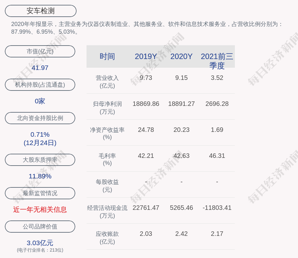Click the 归母净利润(万元) row label

point(107,108)
